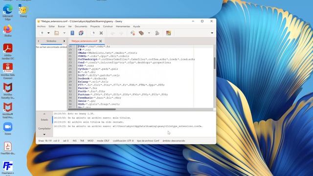Click the Coffeescript line in the editor

tap(136, 59)
